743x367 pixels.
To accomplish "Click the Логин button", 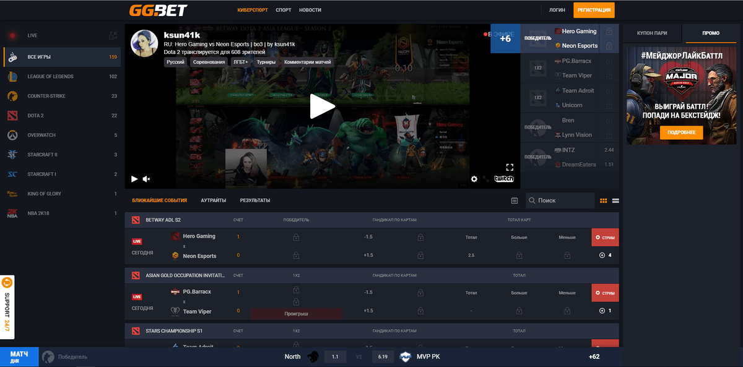I will (557, 11).
